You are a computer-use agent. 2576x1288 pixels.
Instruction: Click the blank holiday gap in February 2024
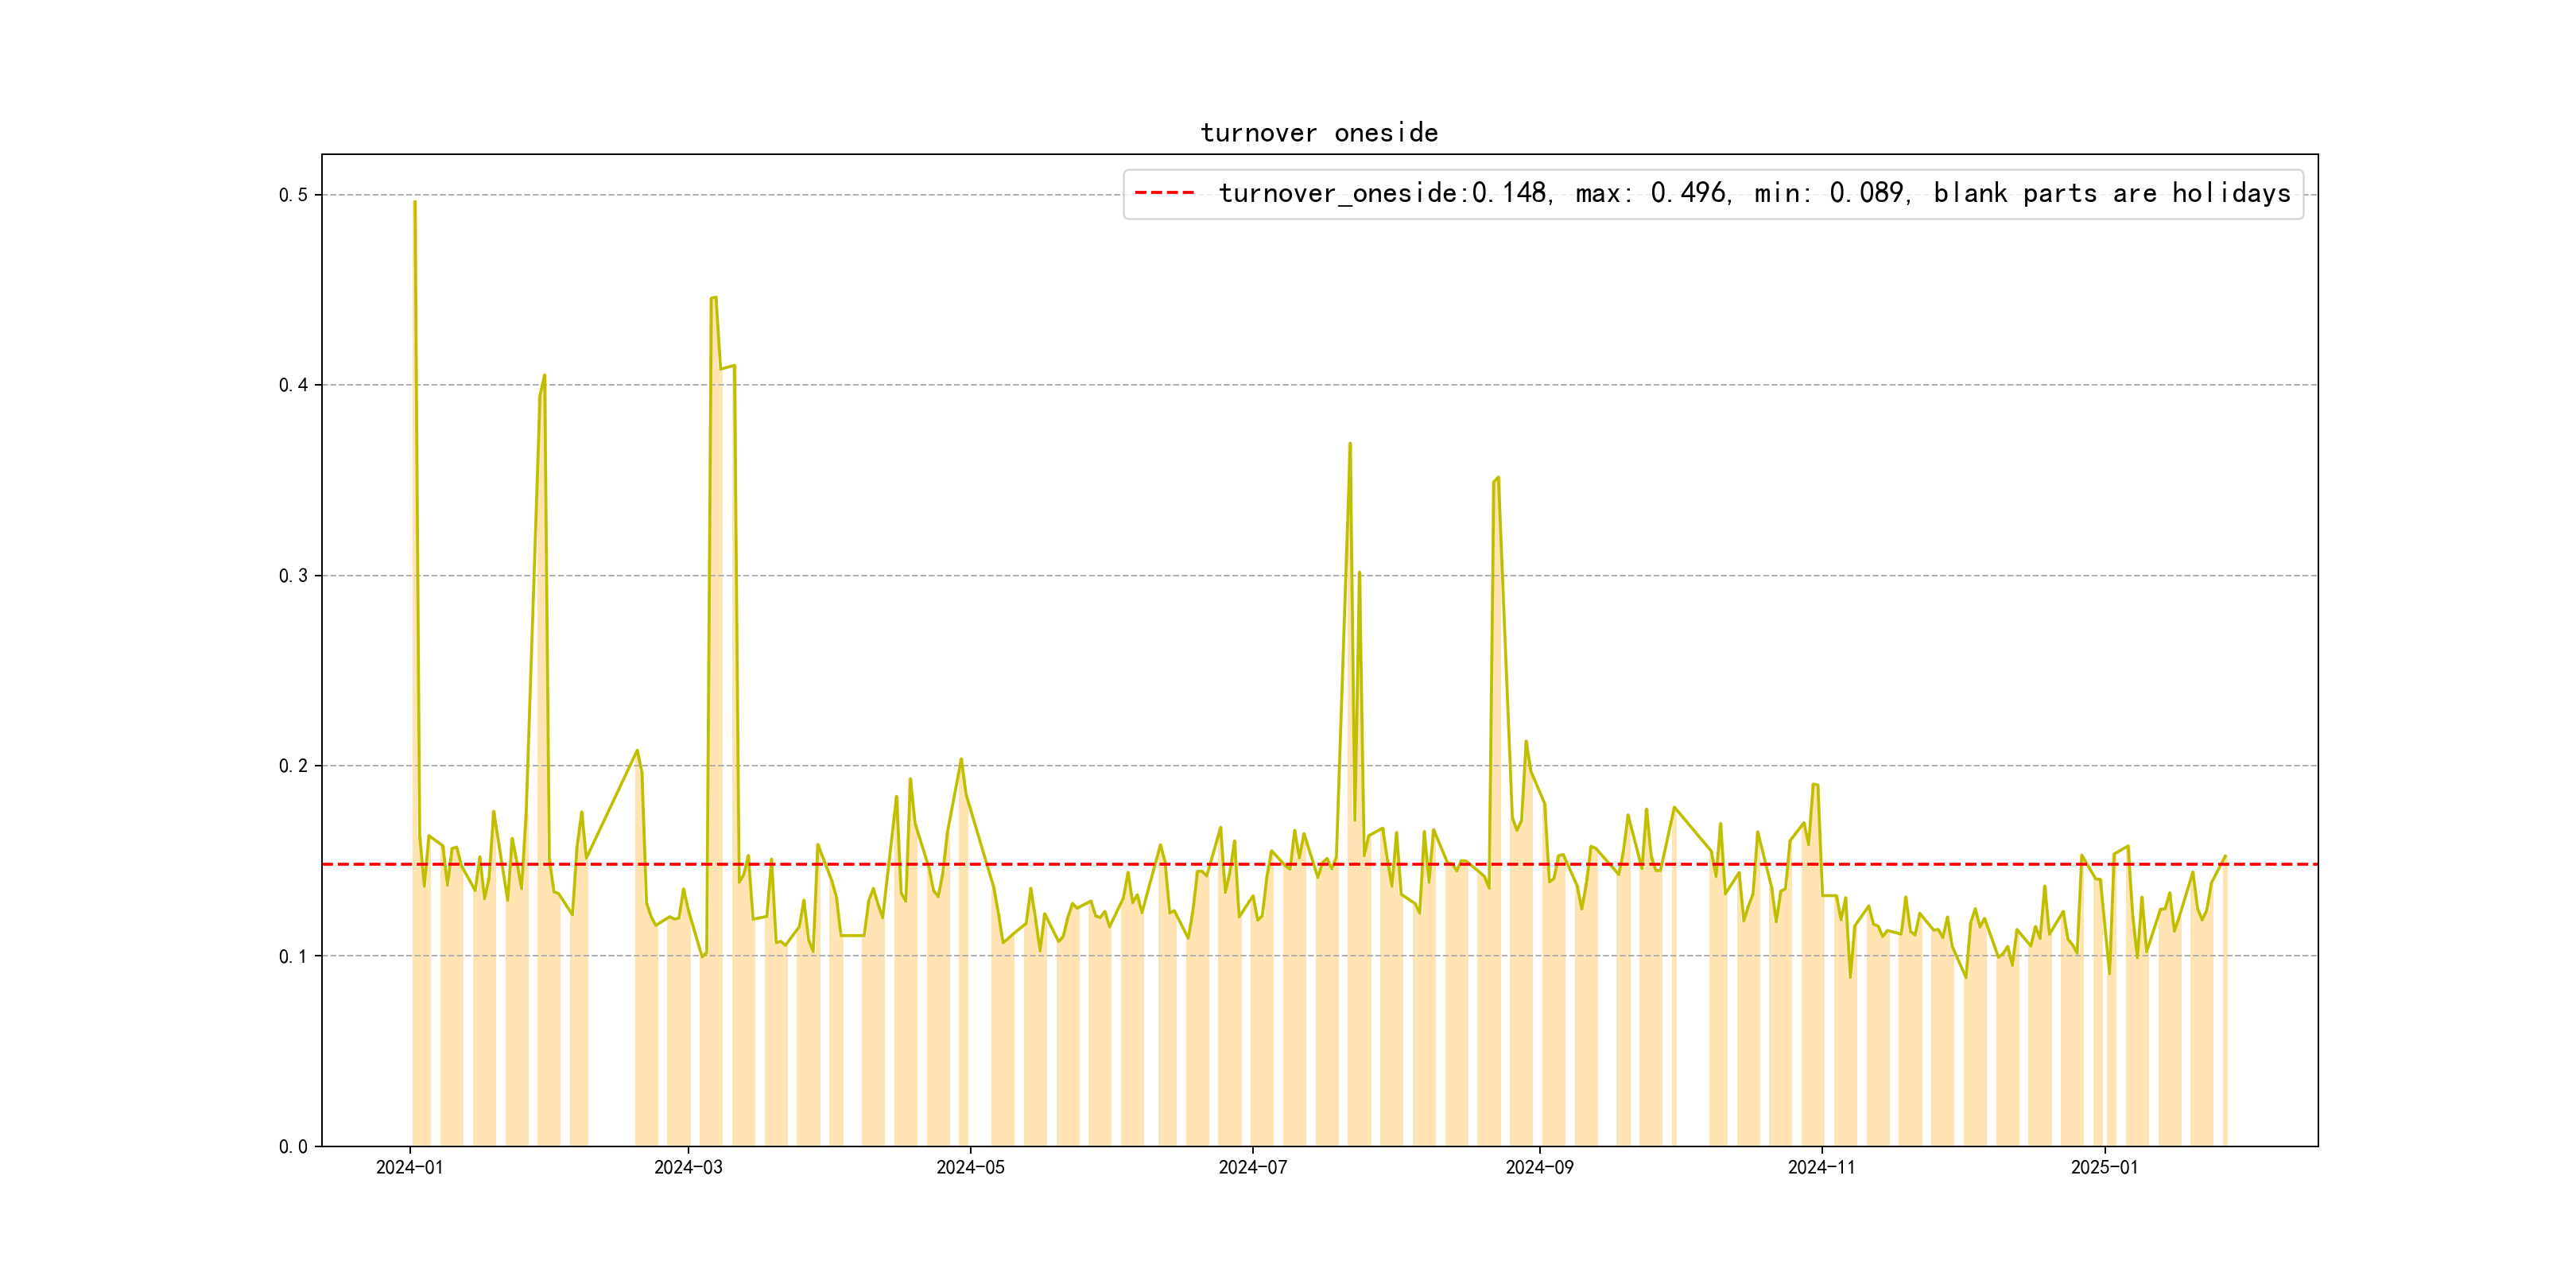pos(611,1000)
